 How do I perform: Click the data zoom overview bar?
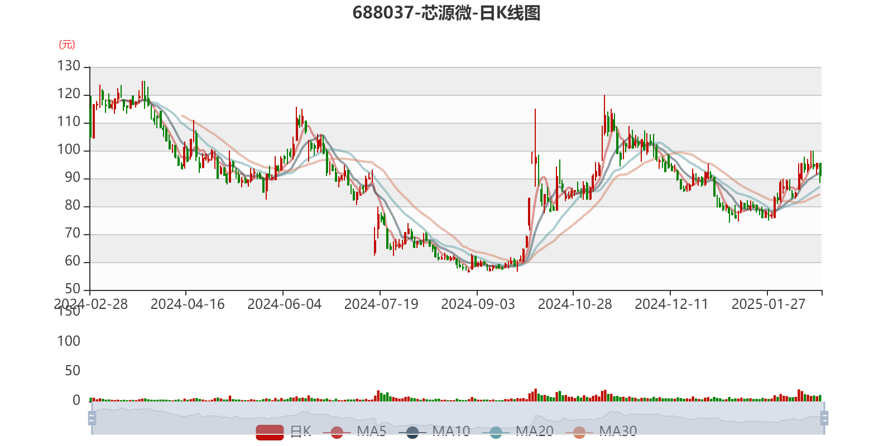pyautogui.click(x=458, y=418)
